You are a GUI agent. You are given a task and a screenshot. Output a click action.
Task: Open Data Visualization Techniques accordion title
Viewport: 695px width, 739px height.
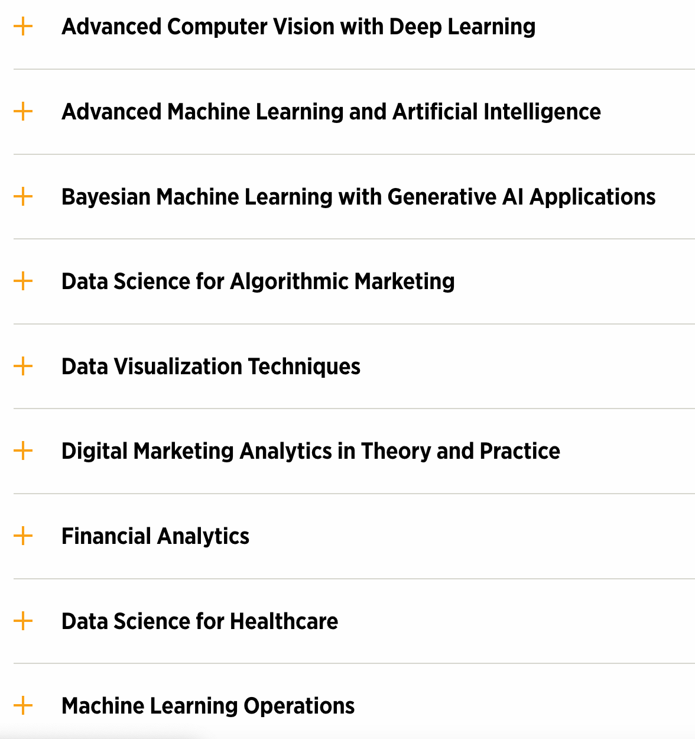(211, 367)
